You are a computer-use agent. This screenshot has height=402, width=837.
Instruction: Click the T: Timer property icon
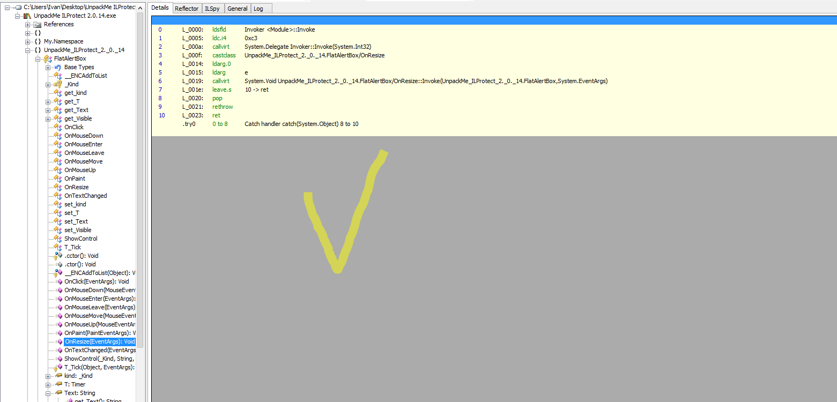tap(58, 384)
